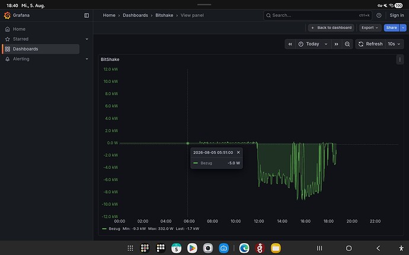Click the Last: -1.7 kW legend value
This screenshot has width=409, height=255.
(x=187, y=229)
